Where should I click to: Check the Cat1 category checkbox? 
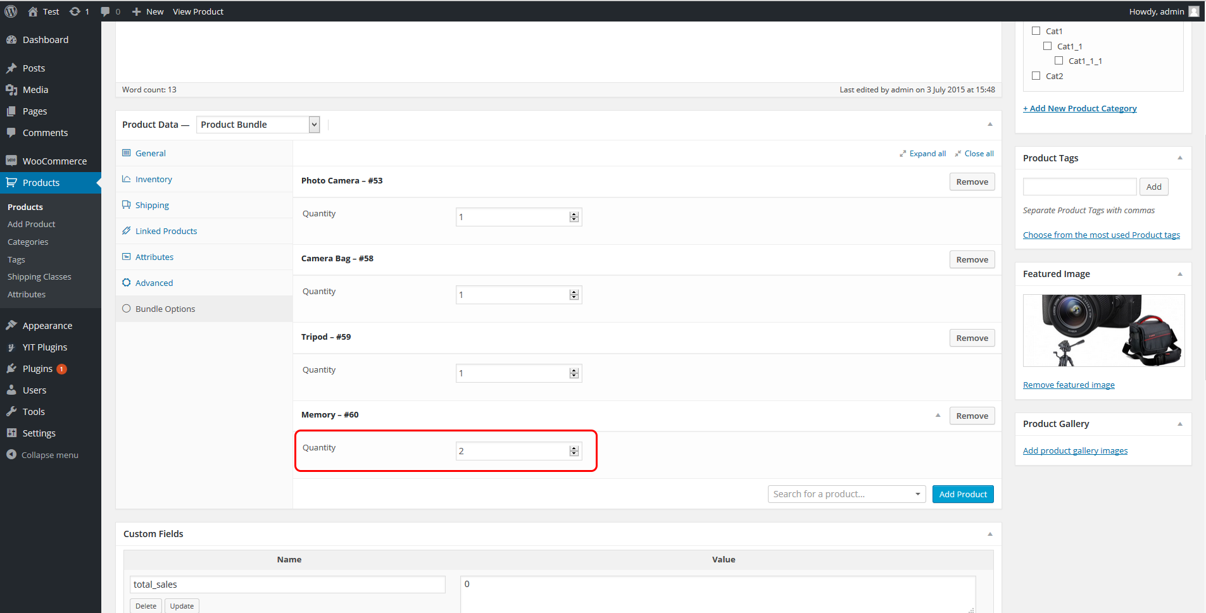point(1036,31)
